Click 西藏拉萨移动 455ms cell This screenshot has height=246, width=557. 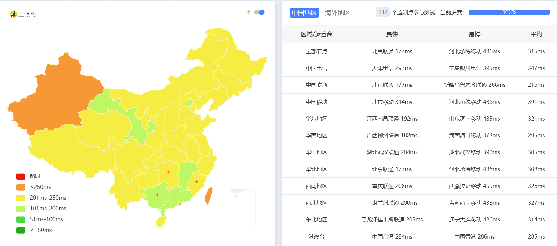click(475, 186)
